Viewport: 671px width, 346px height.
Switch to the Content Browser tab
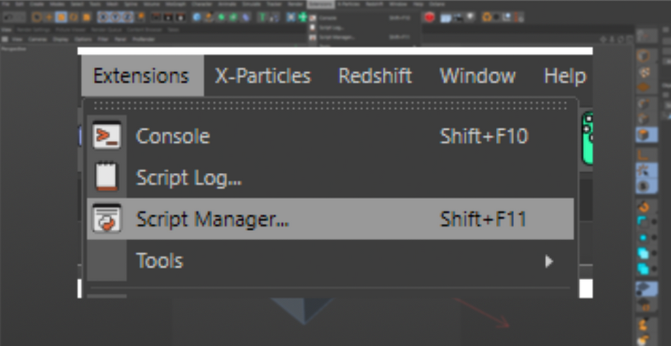pyautogui.click(x=144, y=30)
